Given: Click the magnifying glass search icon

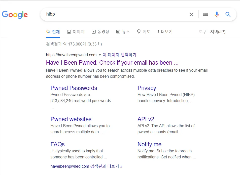Looking at the screenshot, I should 228,14.
